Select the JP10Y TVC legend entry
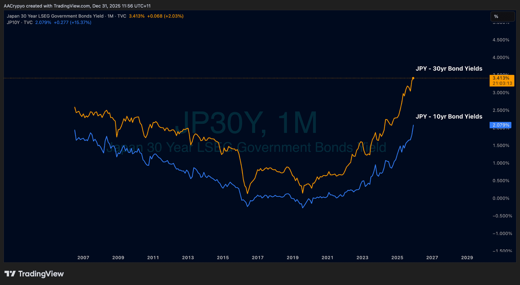Screen dimensions: 520x285 19,22
